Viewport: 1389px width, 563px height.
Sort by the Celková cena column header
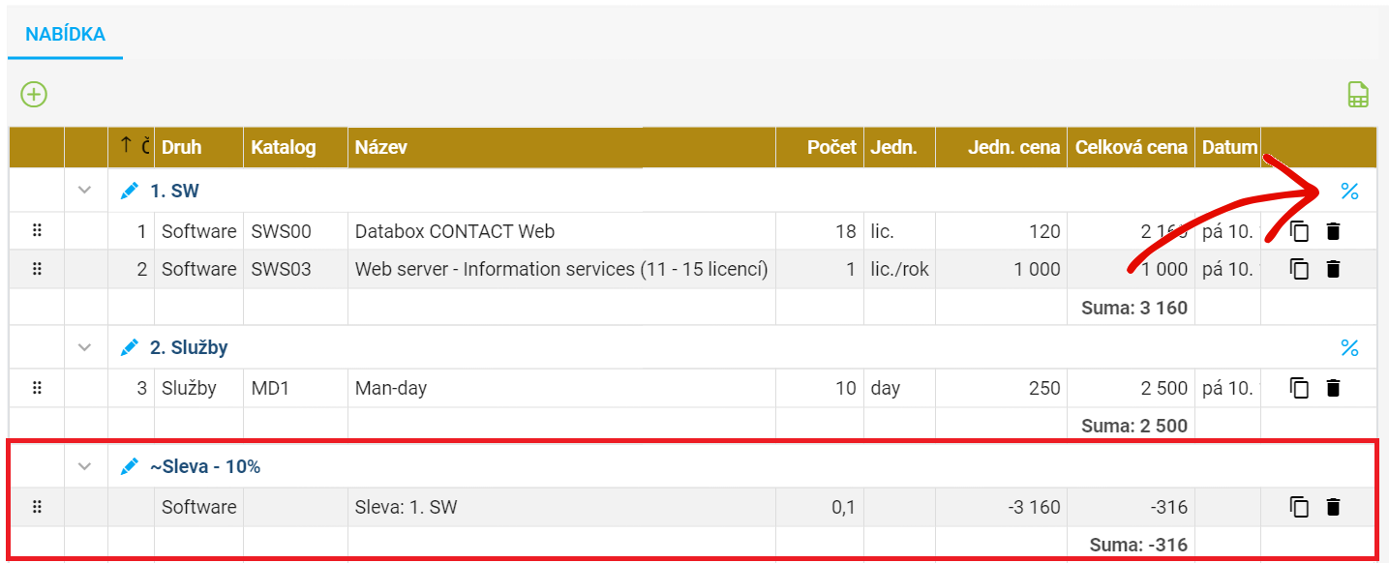(1132, 147)
